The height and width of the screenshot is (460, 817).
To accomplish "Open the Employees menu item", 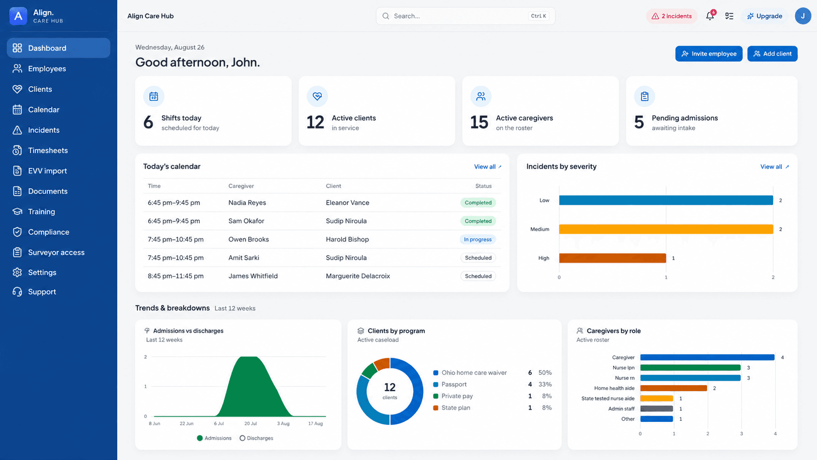I will [x=59, y=68].
